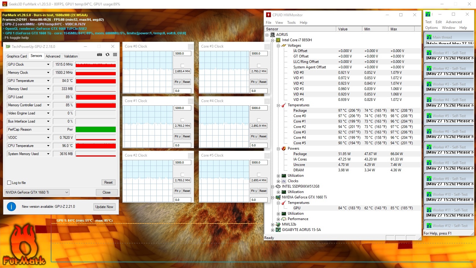Open the Options menu in stress tester
The height and width of the screenshot is (268, 476).
431,28
